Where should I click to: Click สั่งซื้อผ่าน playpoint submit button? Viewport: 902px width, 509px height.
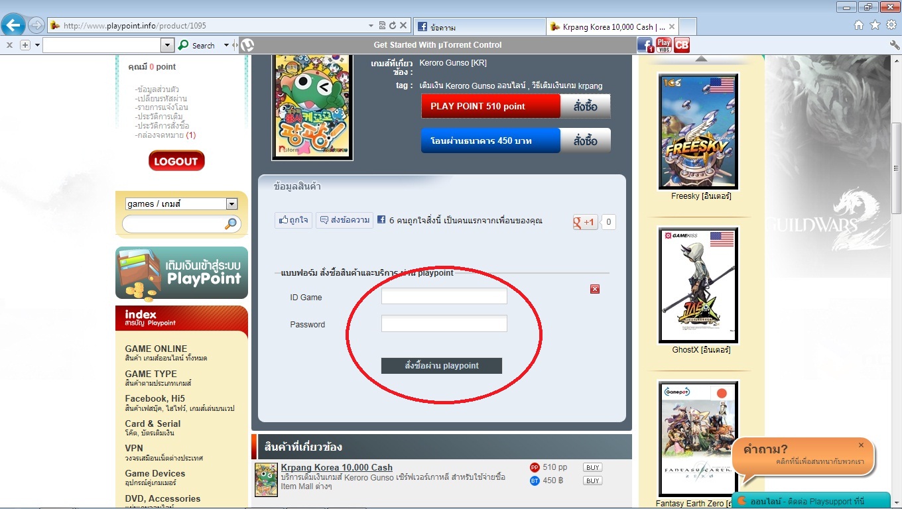point(442,366)
